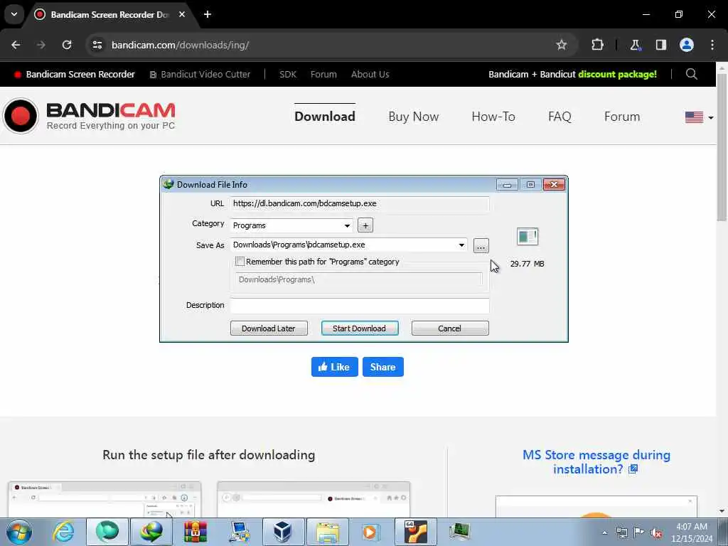Open WinRAR from the taskbar
The width and height of the screenshot is (728, 546).
coord(196,532)
